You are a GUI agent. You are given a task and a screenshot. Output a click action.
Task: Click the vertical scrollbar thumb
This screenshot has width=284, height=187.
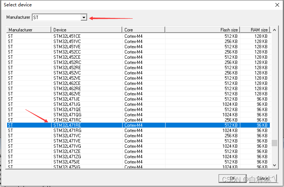click(274, 143)
